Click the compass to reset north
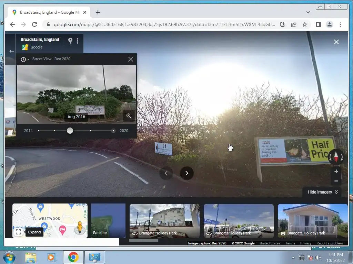Screen dimensions: 353x264 pyautogui.click(x=336, y=156)
